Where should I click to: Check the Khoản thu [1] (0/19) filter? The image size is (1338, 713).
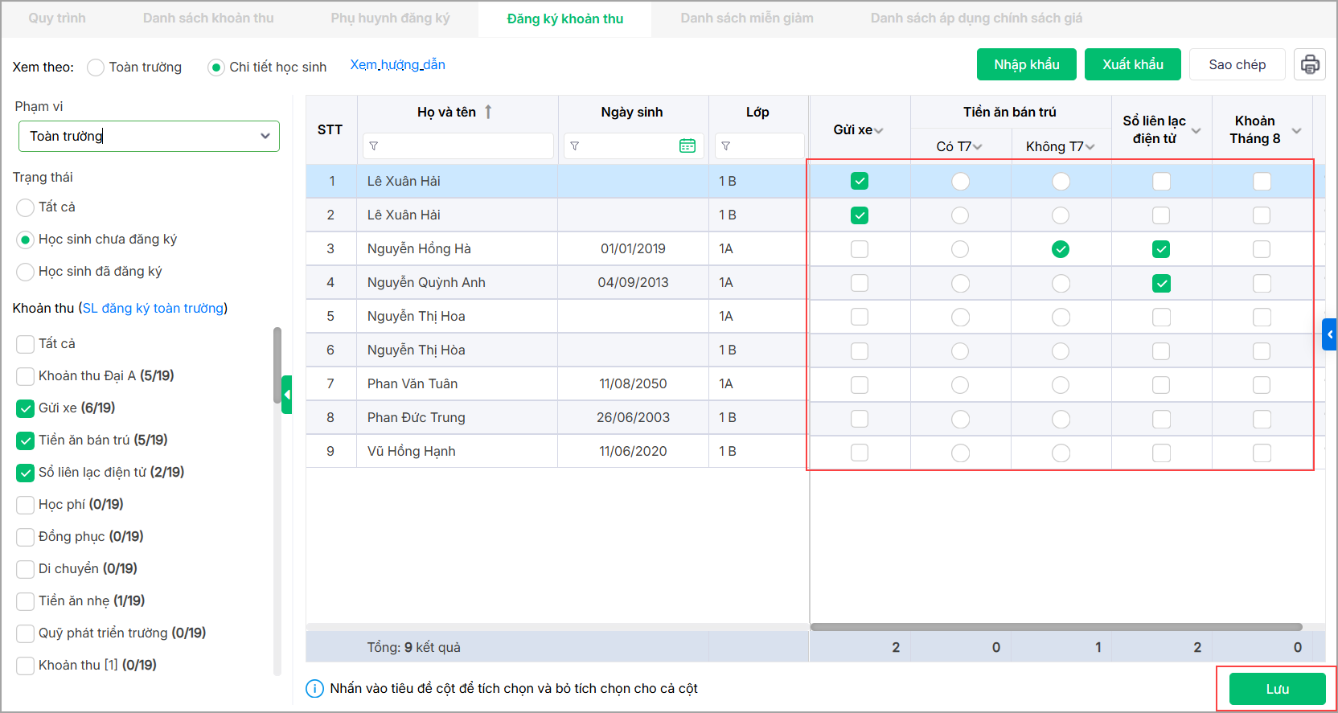pyautogui.click(x=26, y=666)
